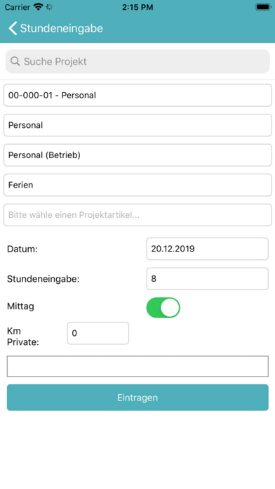Open the Personal selection field
The height and width of the screenshot is (489, 275).
tap(137, 125)
